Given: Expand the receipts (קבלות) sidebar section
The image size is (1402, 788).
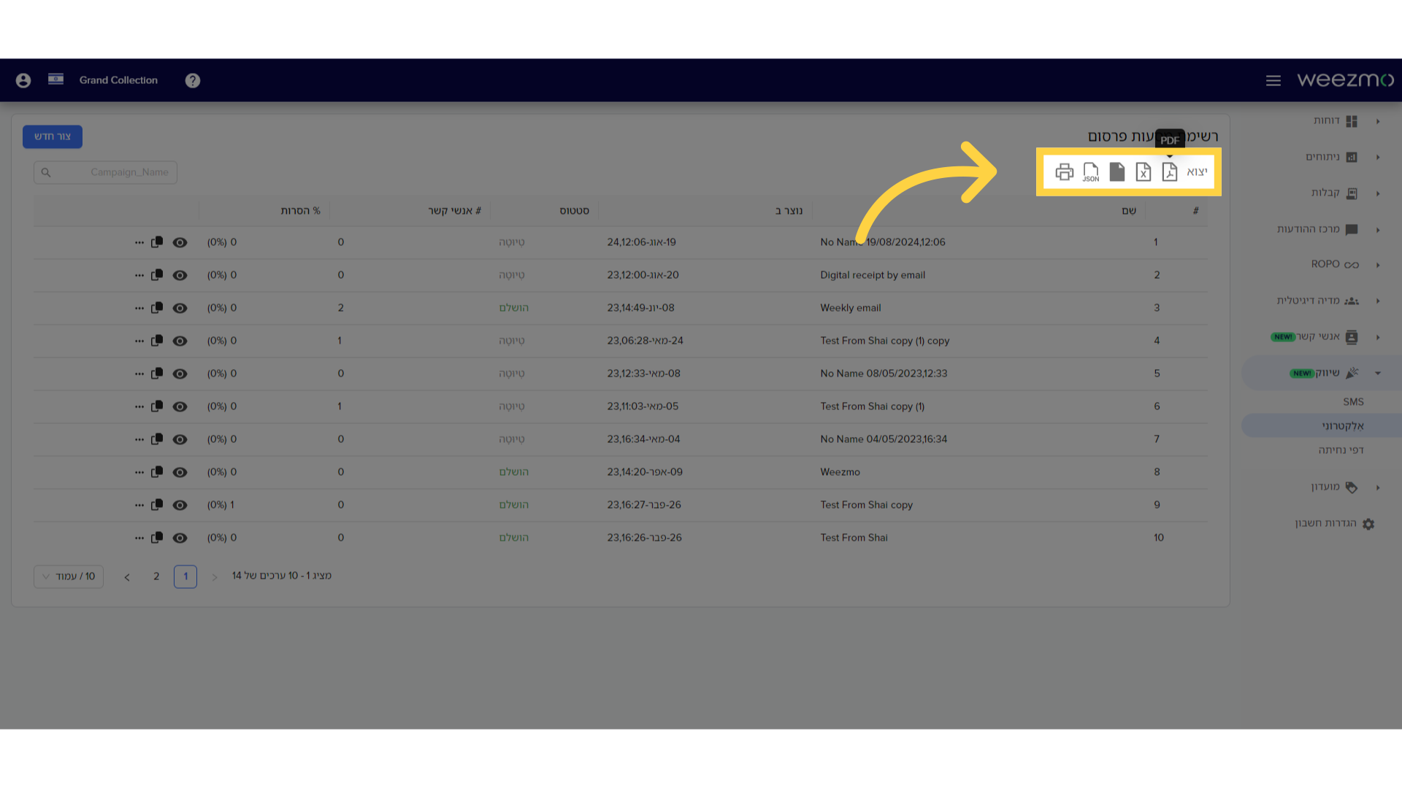Looking at the screenshot, I should point(1378,193).
